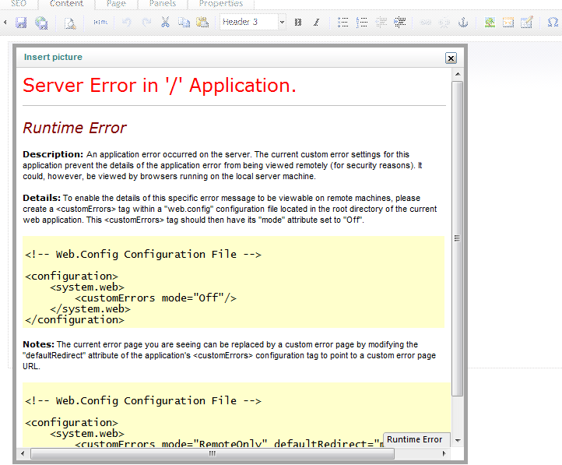This screenshot has width=562, height=465.
Task: Toggle bold formatting
Action: (298, 23)
